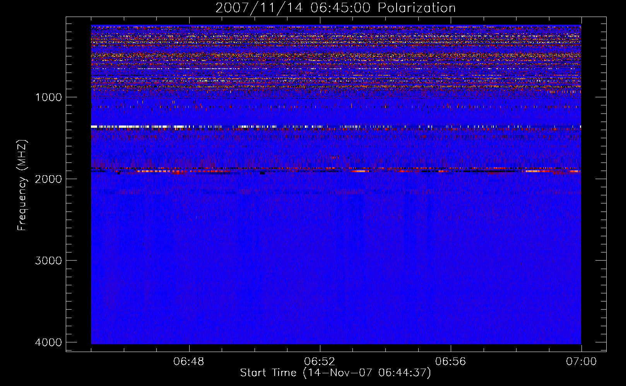Click the red-orange band just below 2000 MHz

[336, 171]
